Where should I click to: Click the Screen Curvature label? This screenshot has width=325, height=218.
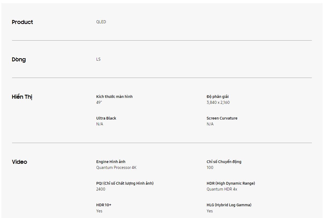pyautogui.click(x=222, y=118)
